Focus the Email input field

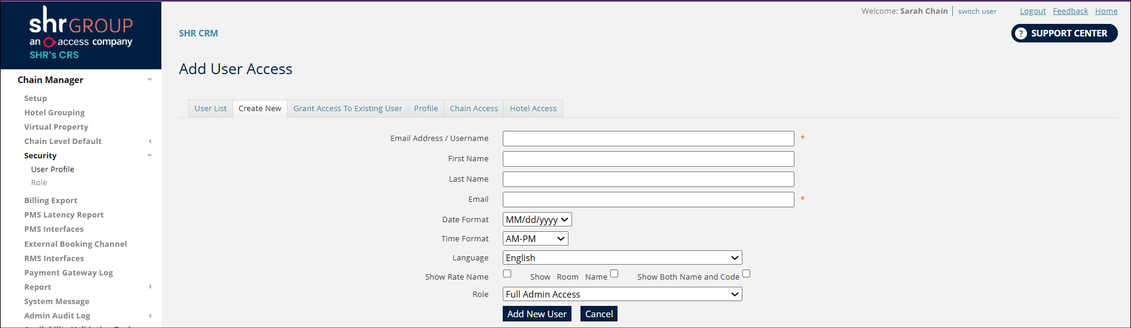click(x=648, y=200)
